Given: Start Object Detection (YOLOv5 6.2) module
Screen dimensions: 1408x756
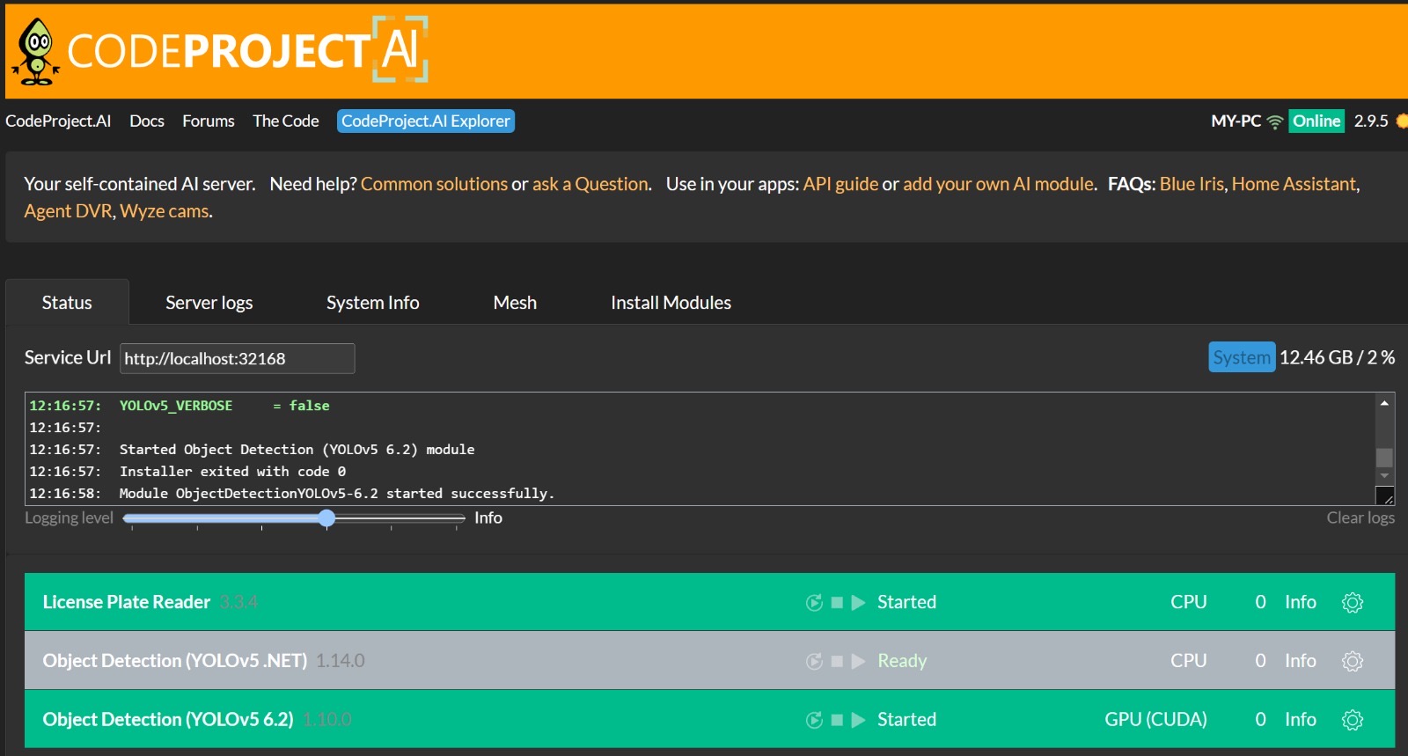Looking at the screenshot, I should [858, 720].
